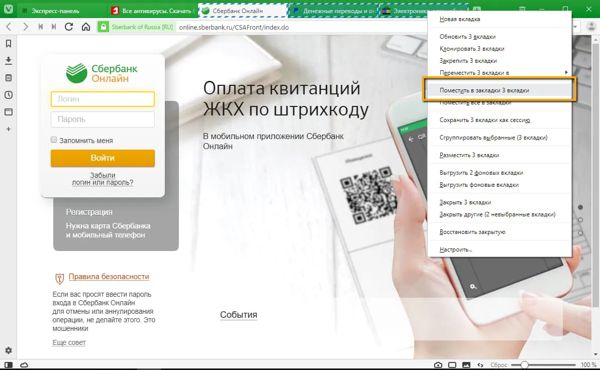Choose Новая вкладка from context menu
This screenshot has height=370, width=600.
(x=499, y=19)
